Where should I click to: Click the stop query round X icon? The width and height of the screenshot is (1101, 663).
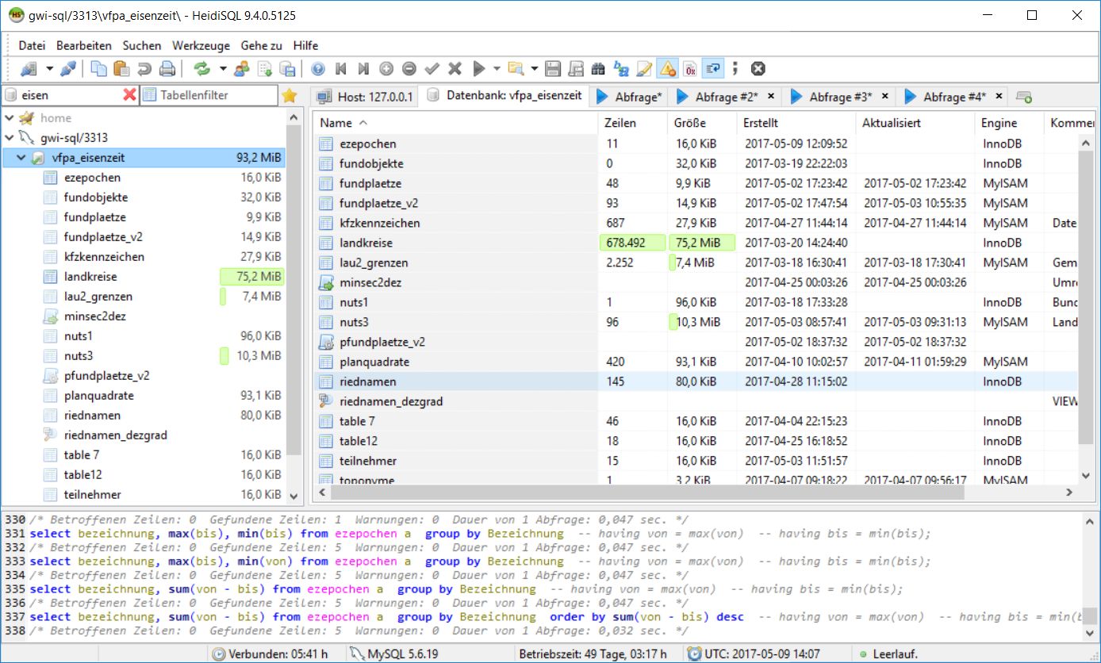[x=758, y=69]
